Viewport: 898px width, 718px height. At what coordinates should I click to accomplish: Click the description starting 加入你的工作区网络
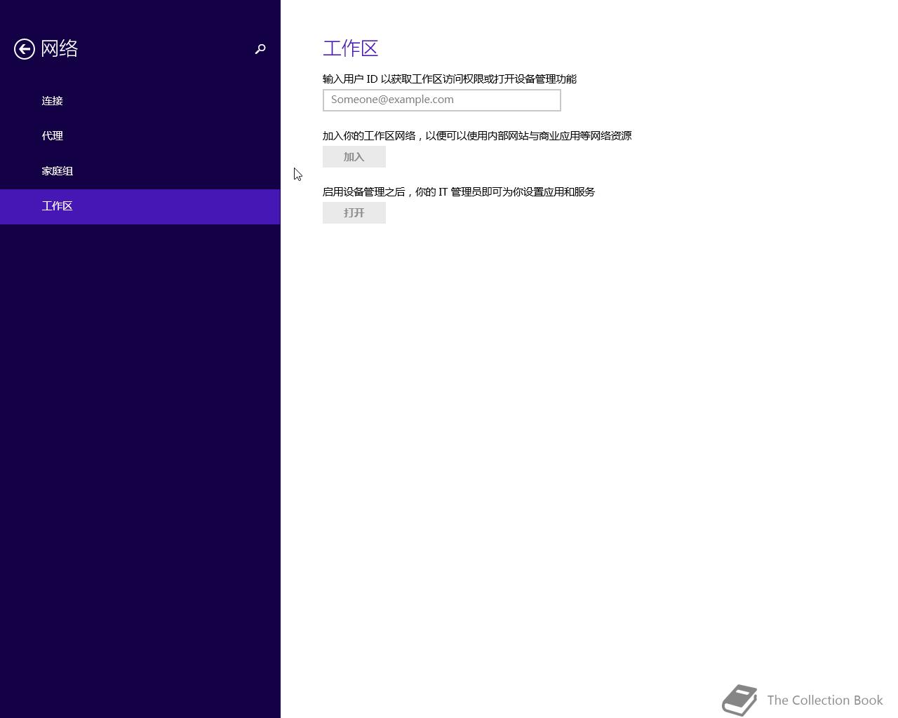(477, 136)
